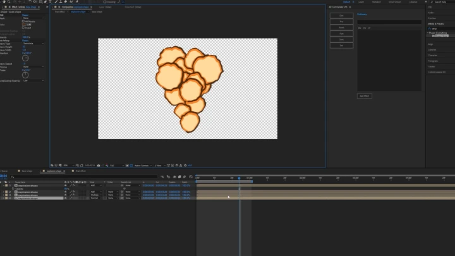Select the Learn workspace
The height and width of the screenshot is (256, 455).
pyautogui.click(x=361, y=2)
